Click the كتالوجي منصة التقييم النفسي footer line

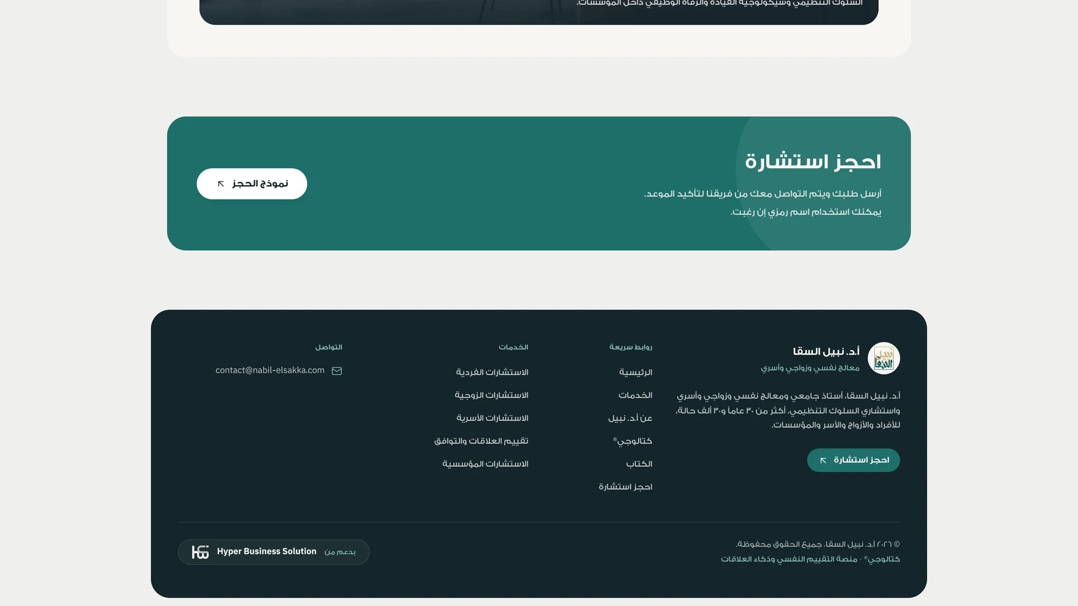[x=810, y=559]
